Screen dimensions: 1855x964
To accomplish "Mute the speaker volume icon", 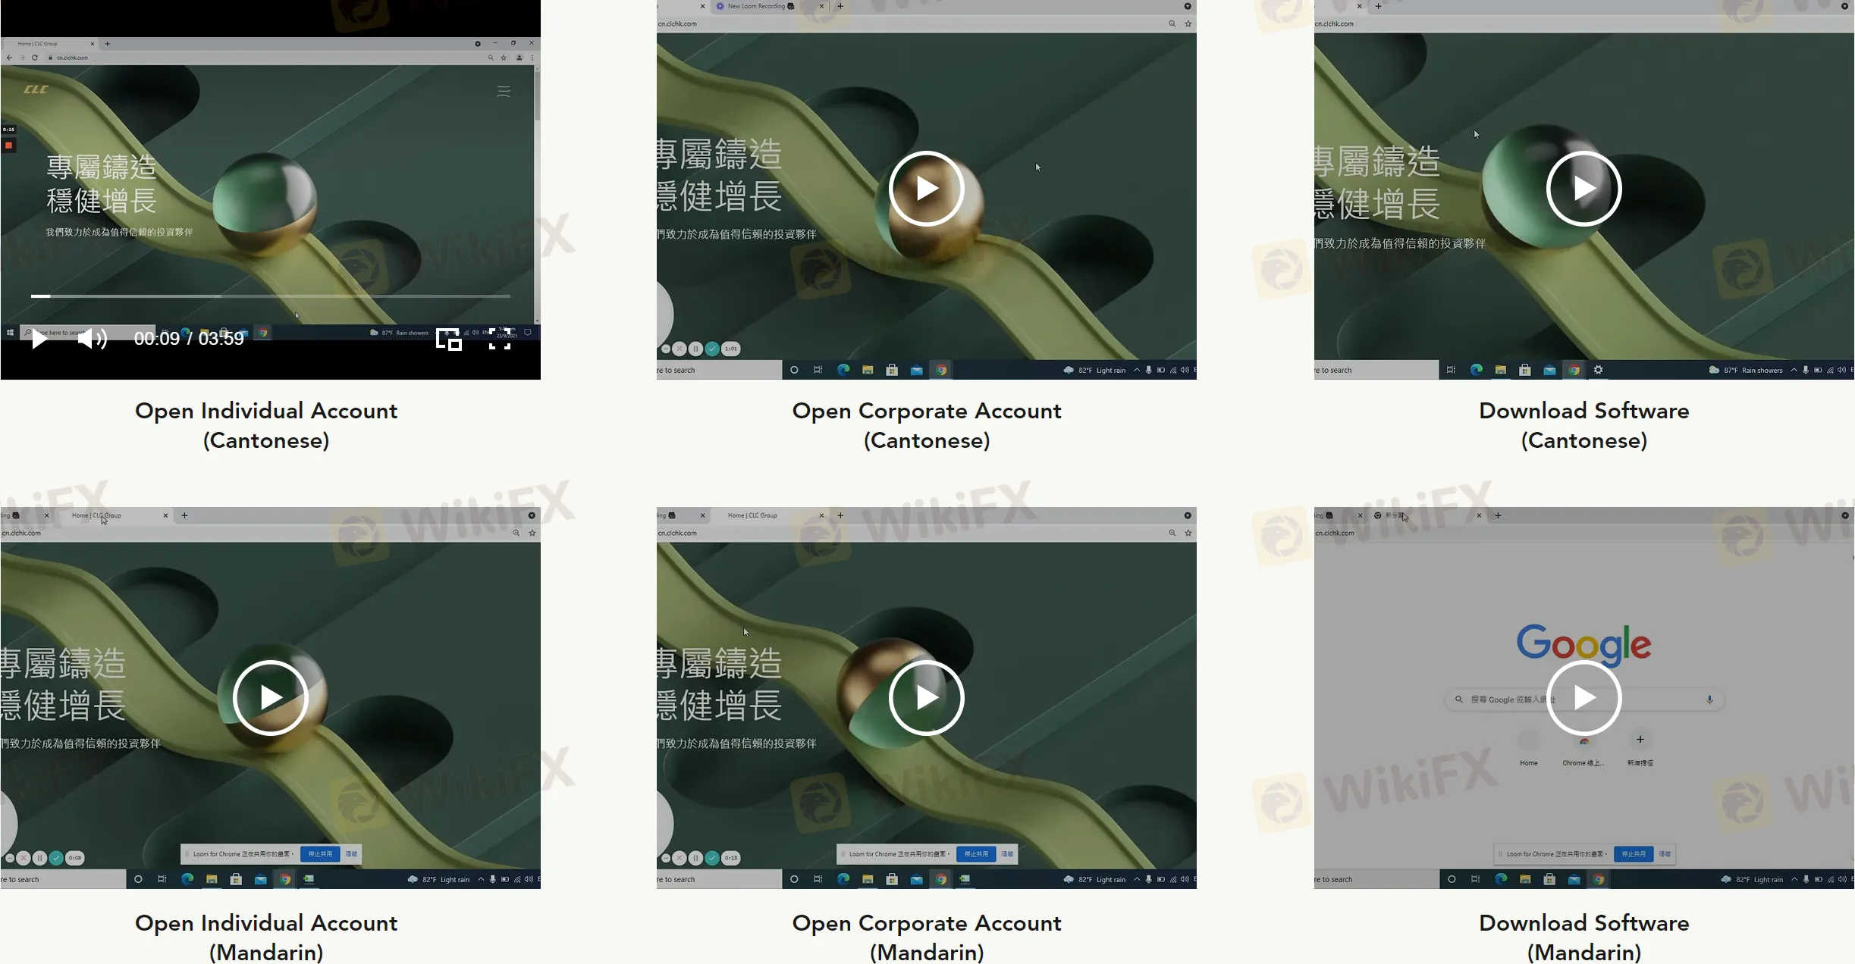I will pos(92,339).
